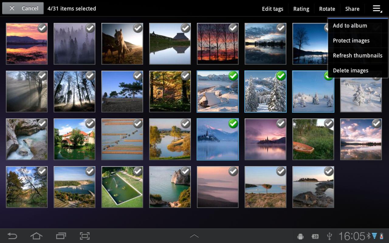This screenshot has width=389, height=243.
Task: Open the Rating option
Action: pyautogui.click(x=301, y=9)
